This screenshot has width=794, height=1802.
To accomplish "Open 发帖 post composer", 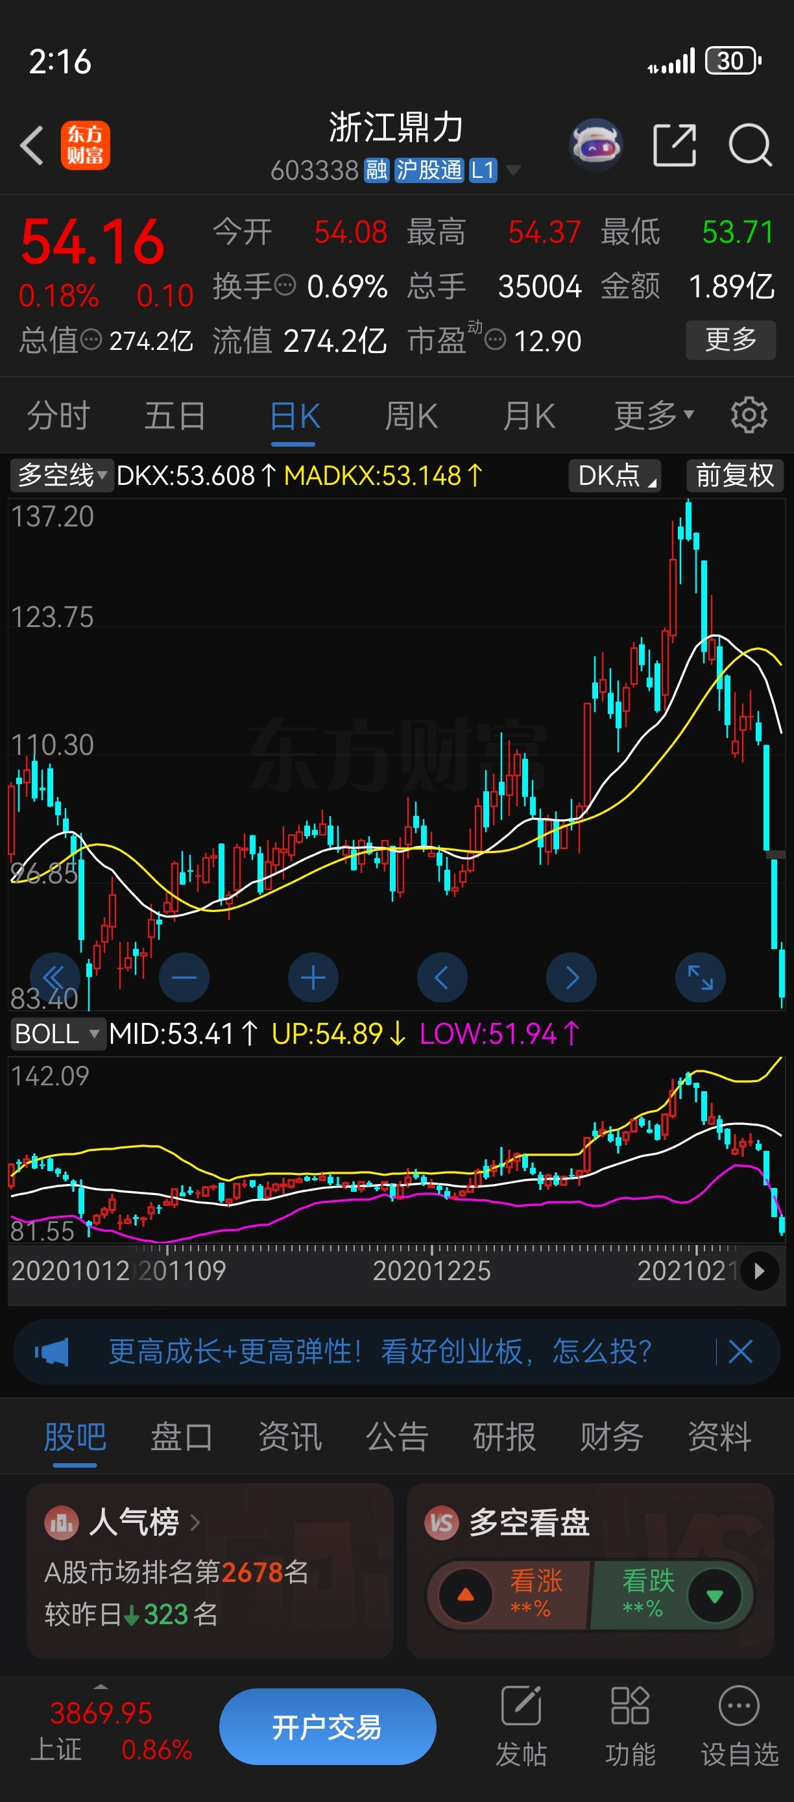I will tap(522, 1726).
